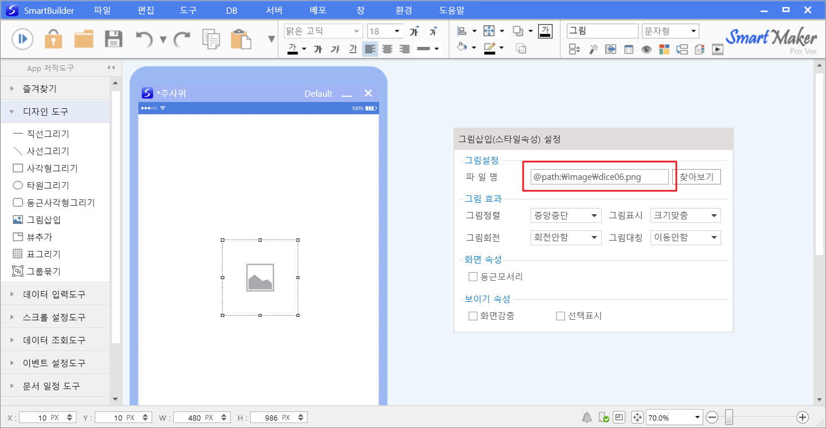Viewport: 826px width, 428px height.
Task: Click the notification bell in status bar
Action: click(x=587, y=417)
